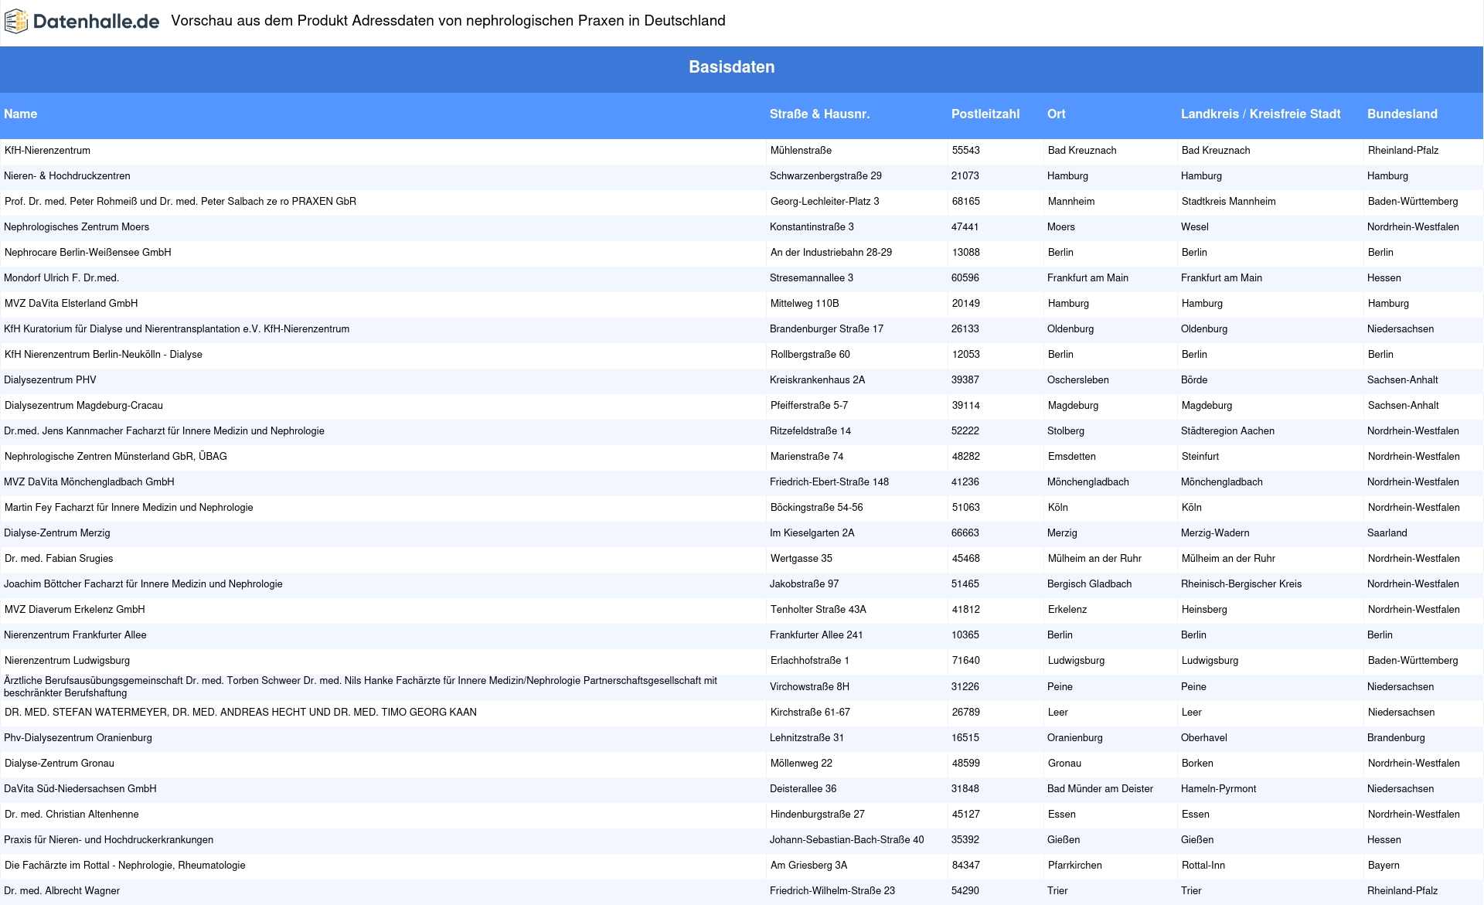Screen dimensions: 1484x905
Task: Select the address Brandenburger Straße 17
Action: pos(826,329)
